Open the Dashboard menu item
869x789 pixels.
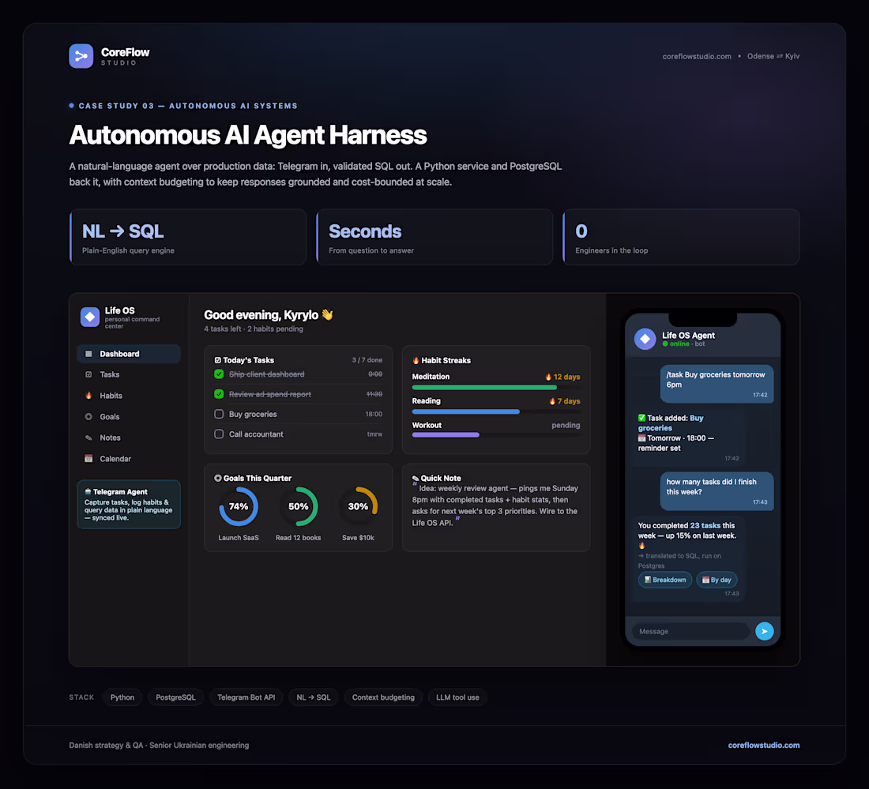point(129,354)
